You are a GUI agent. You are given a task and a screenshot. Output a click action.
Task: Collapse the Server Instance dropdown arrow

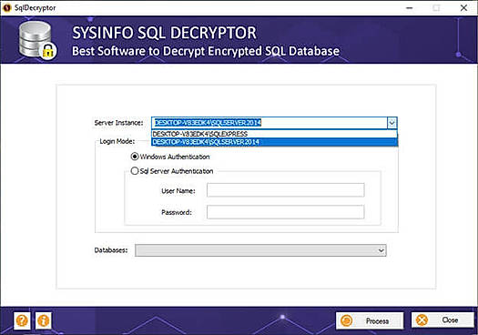click(392, 123)
